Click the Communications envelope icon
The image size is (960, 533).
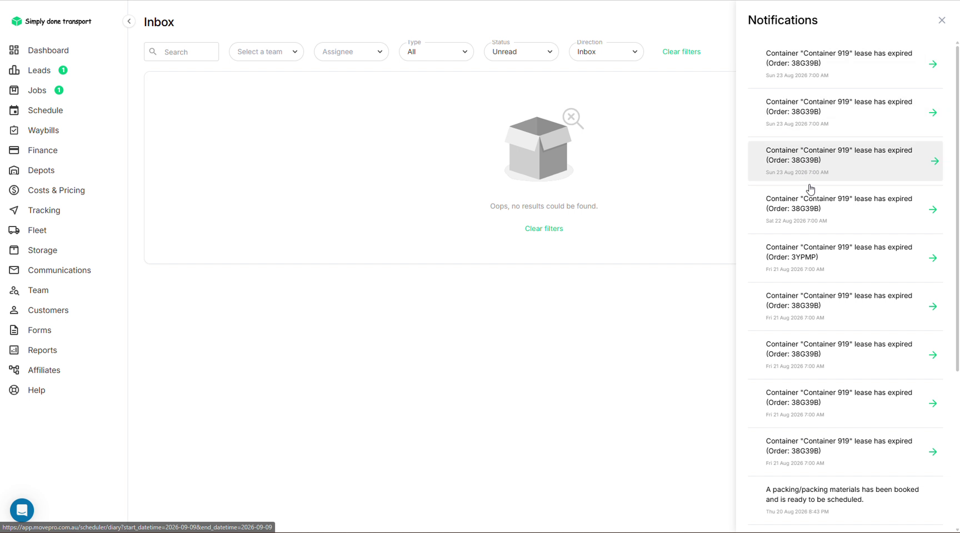[14, 270]
